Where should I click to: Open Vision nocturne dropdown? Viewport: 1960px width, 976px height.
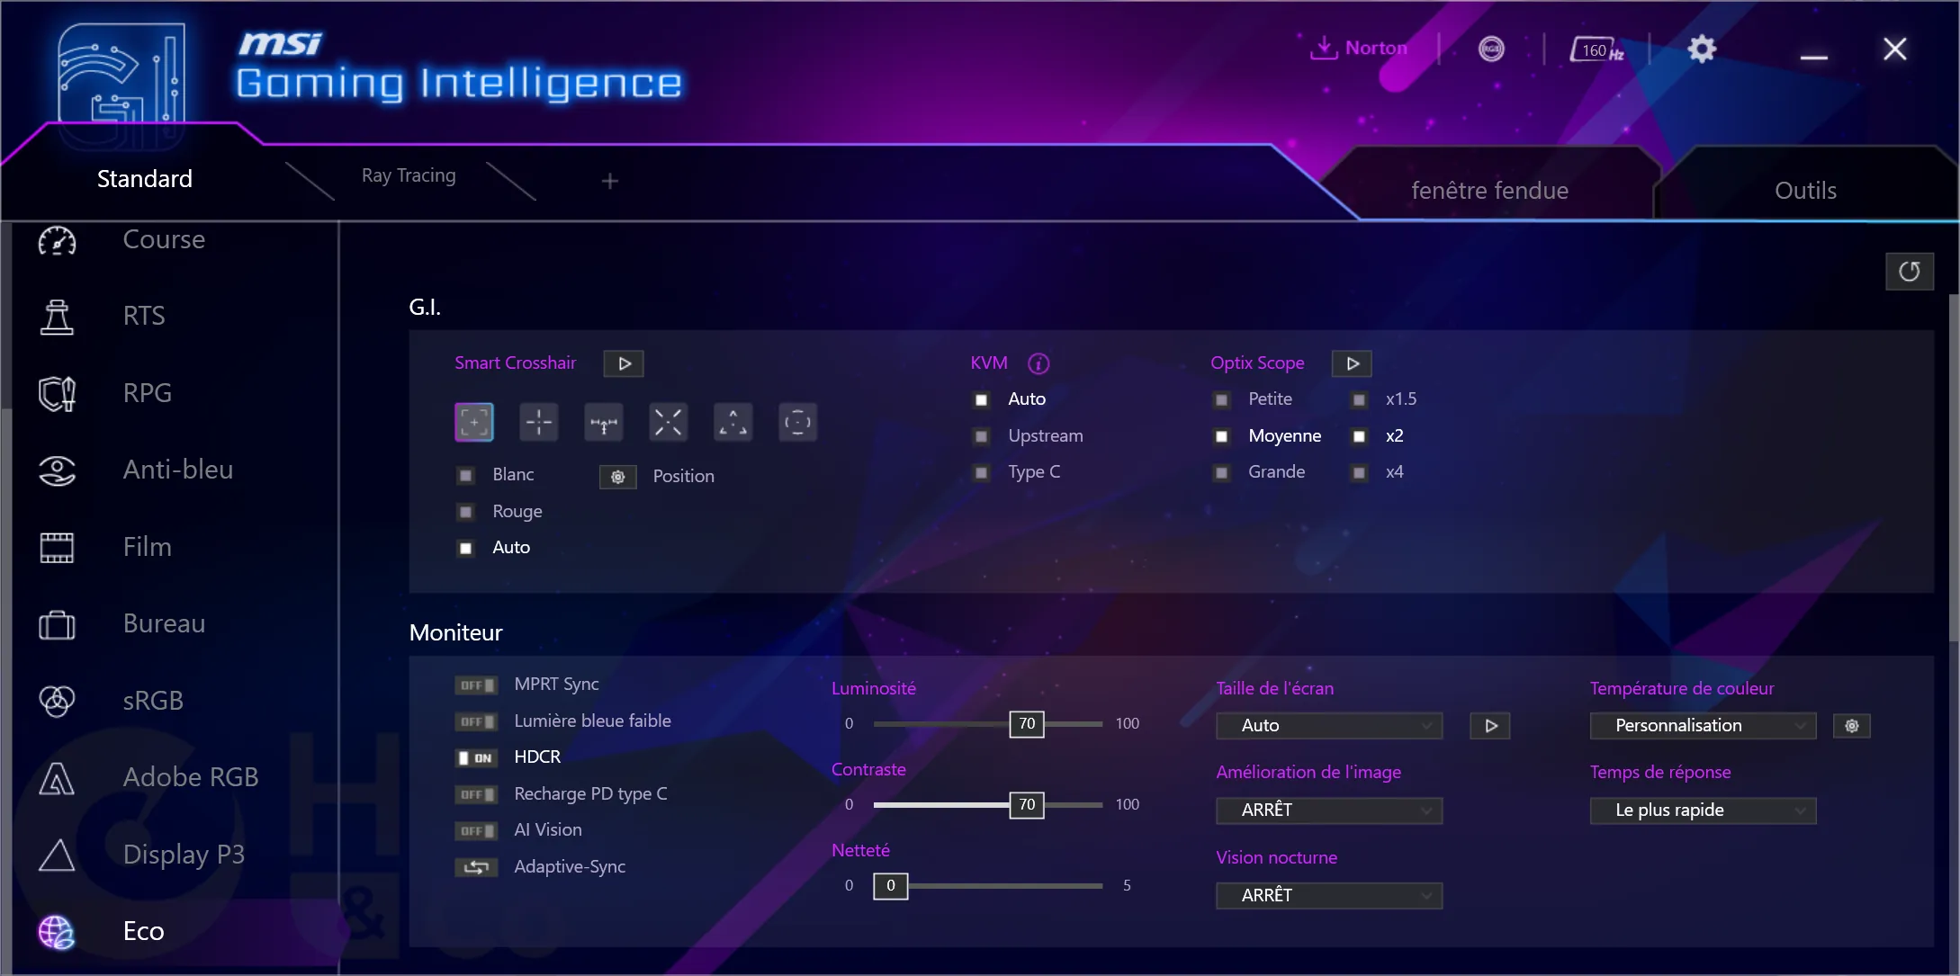tap(1329, 896)
